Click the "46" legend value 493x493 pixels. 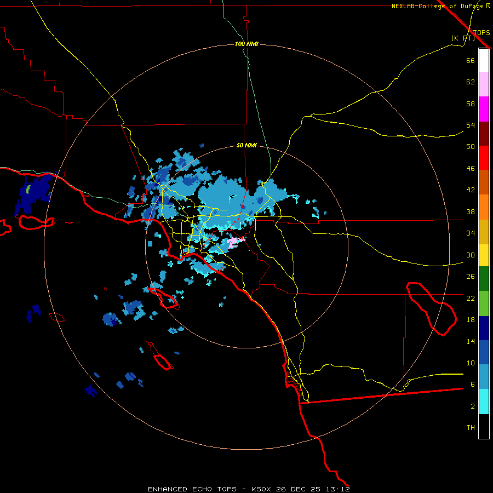click(471, 169)
